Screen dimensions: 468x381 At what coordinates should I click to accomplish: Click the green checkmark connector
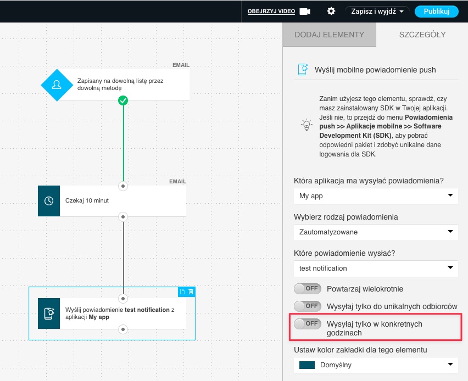click(x=123, y=100)
